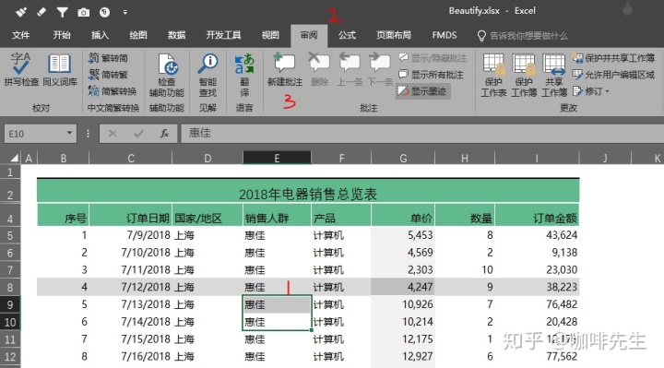This screenshot has height=368, width=664.
Task: Cancel entry with formula bar X
Action: click(x=113, y=134)
